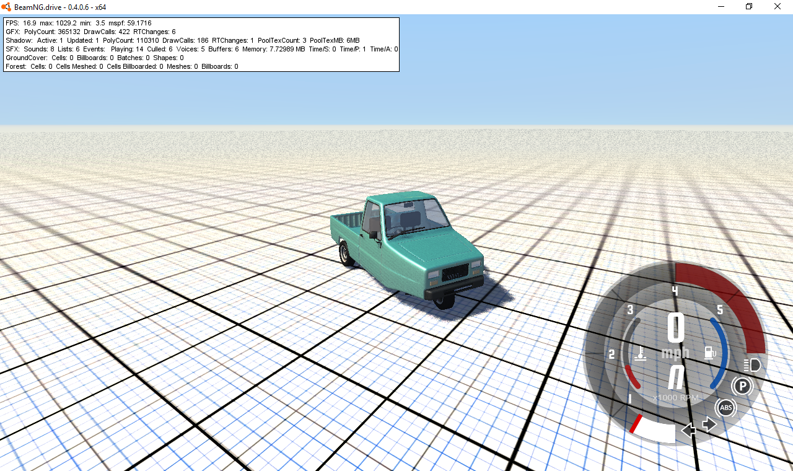The image size is (793, 471).
Task: Click the truck's cargo bed
Action: click(347, 226)
